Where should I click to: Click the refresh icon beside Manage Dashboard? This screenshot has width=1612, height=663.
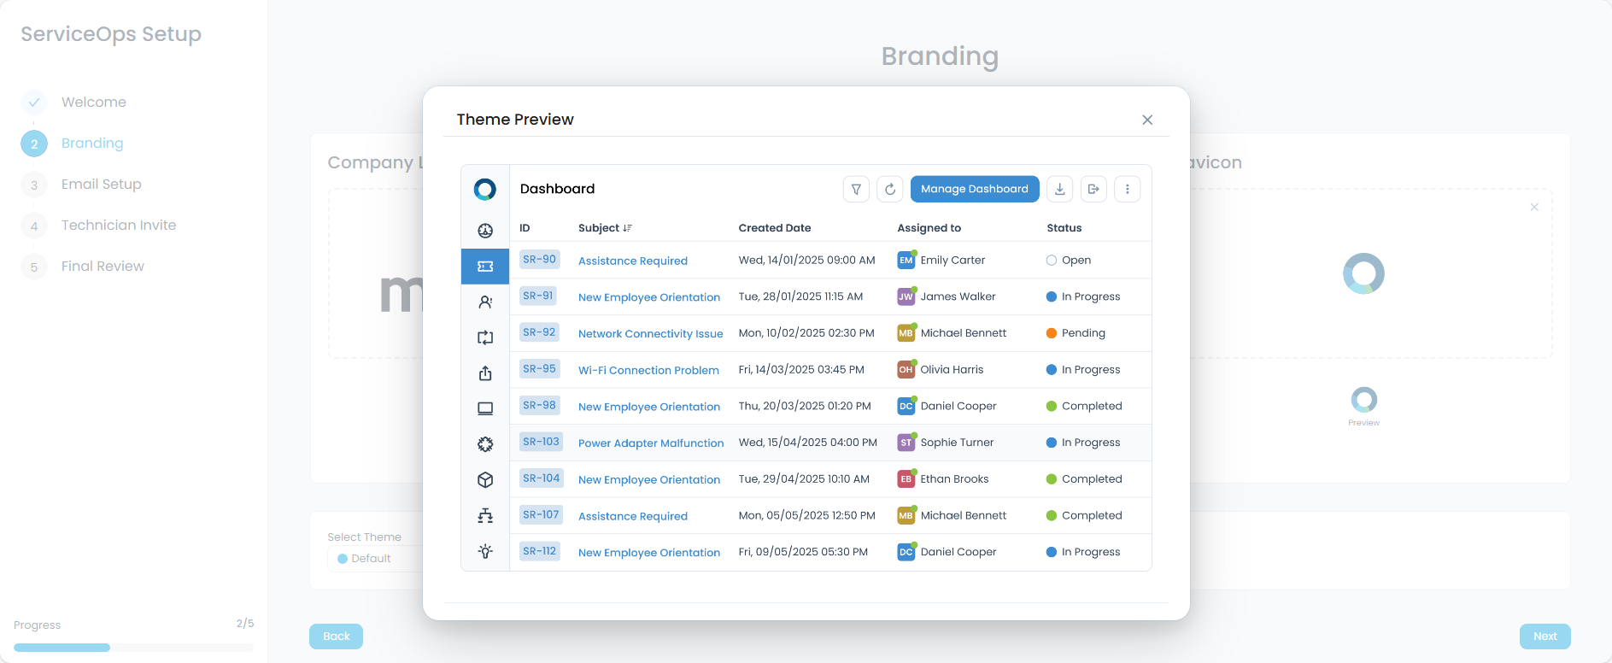point(890,190)
